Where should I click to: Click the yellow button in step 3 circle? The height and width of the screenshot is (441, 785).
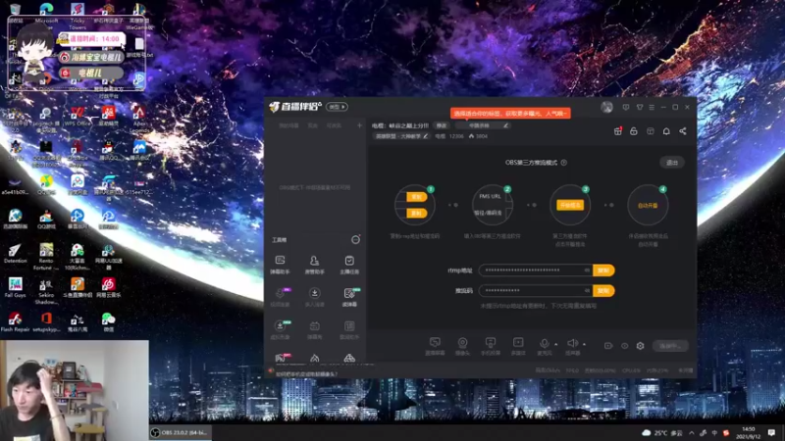tap(570, 205)
